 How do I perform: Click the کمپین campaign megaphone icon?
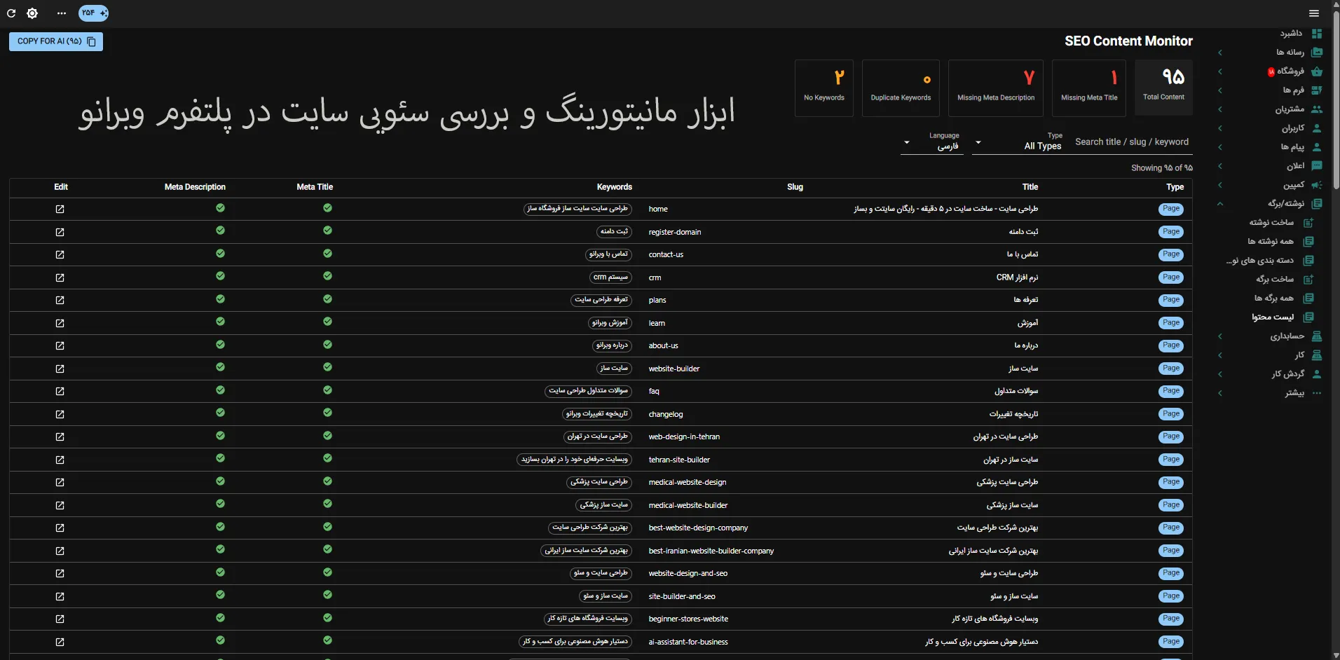pyautogui.click(x=1317, y=184)
